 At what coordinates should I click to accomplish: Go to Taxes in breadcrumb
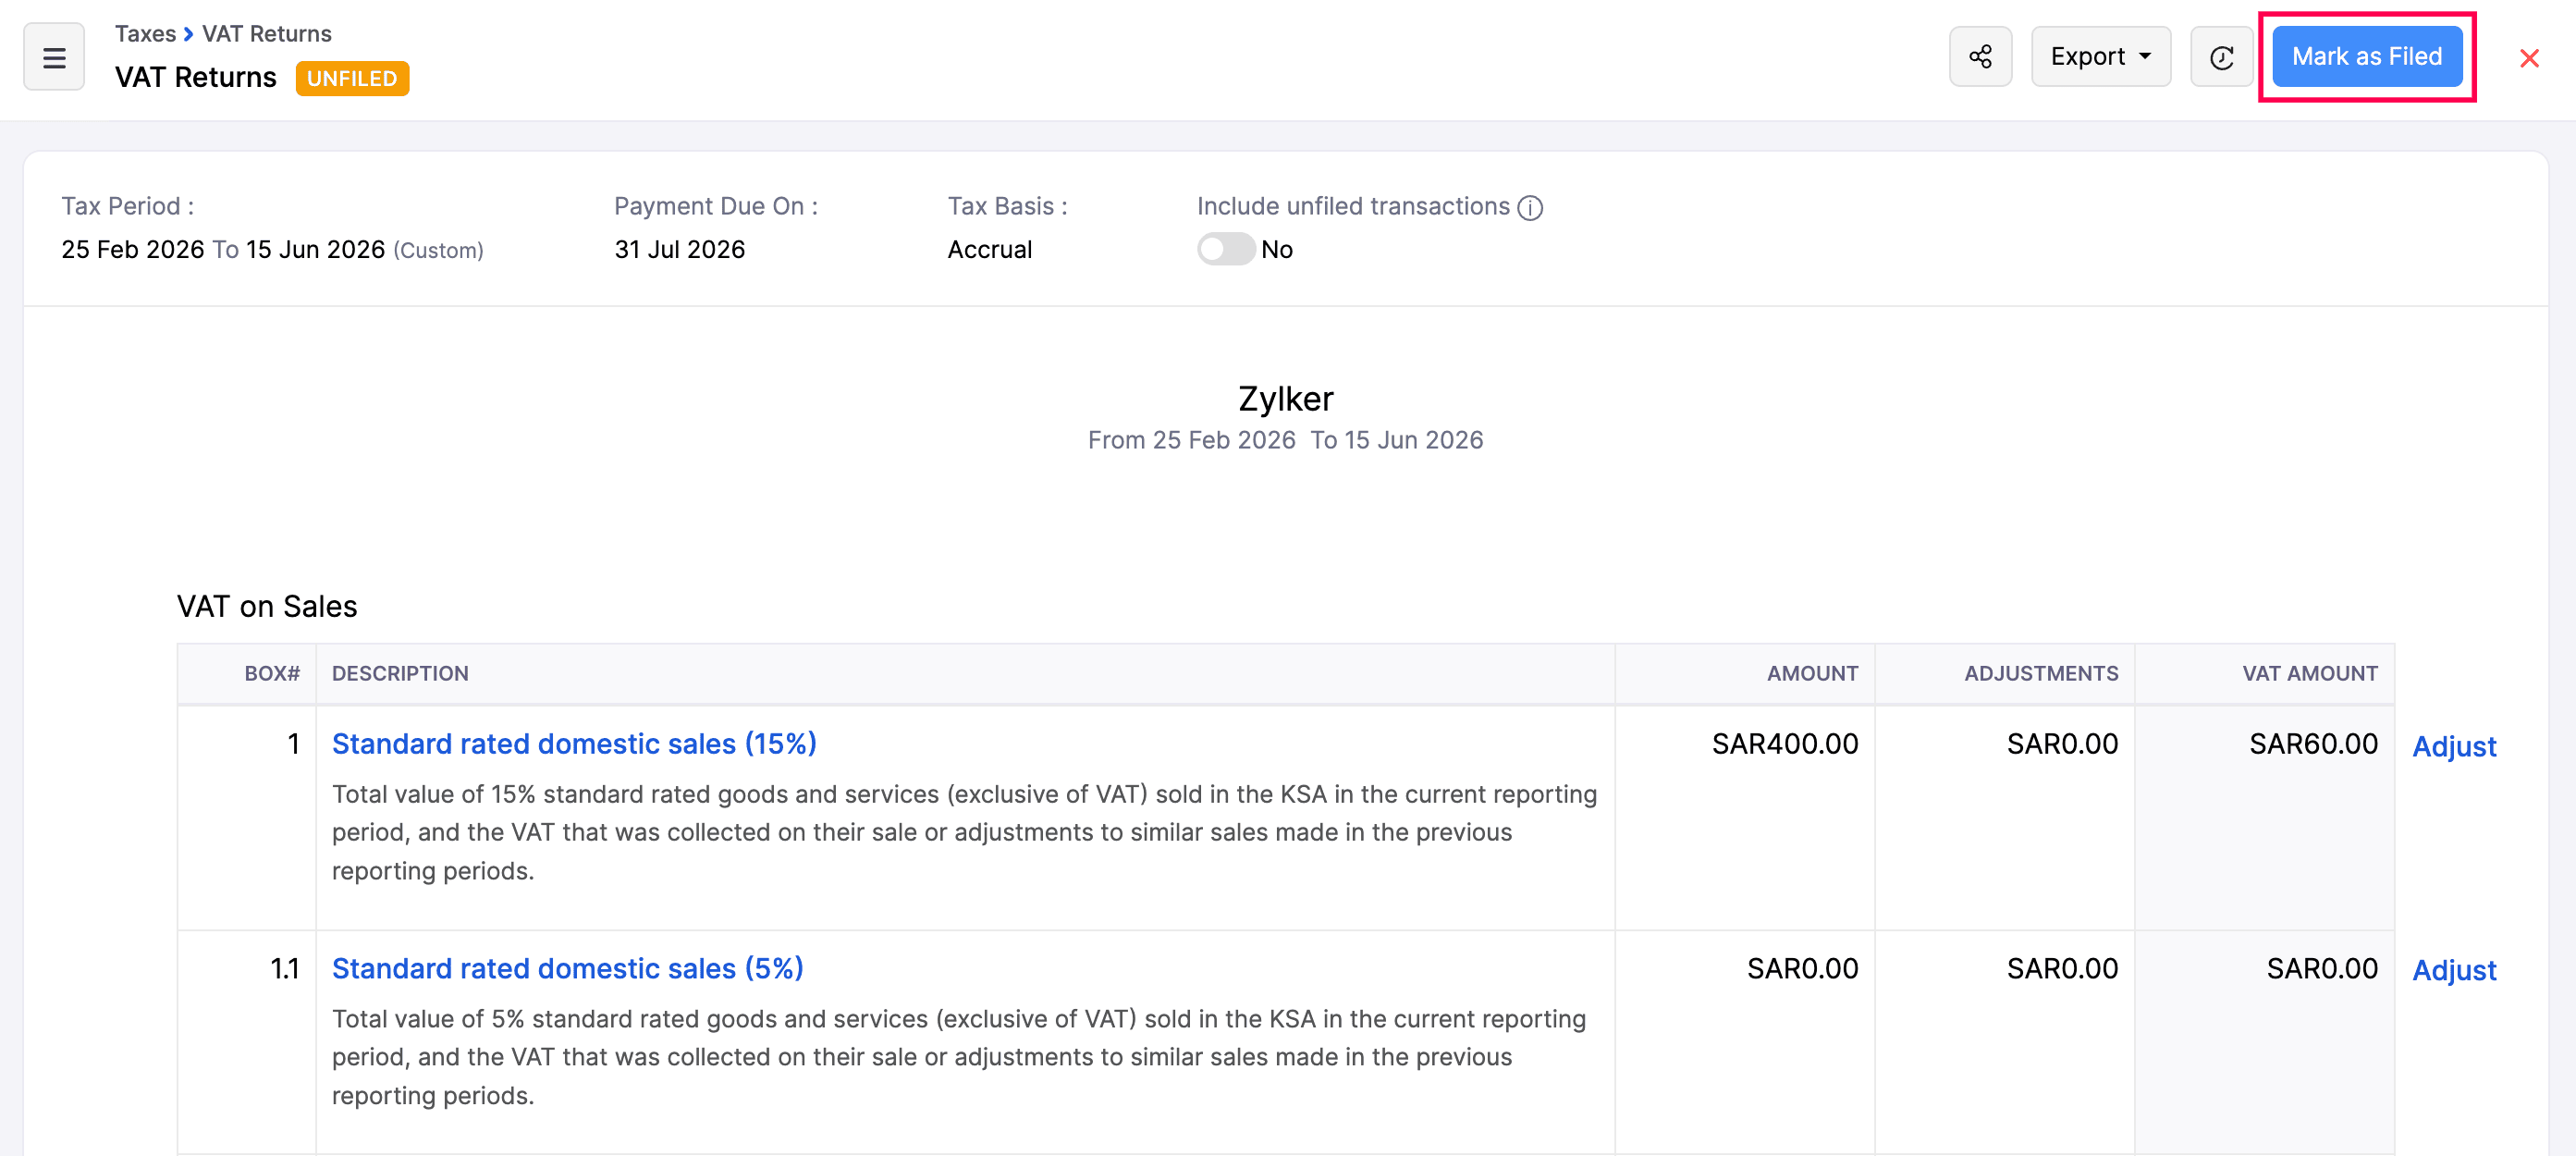(145, 34)
